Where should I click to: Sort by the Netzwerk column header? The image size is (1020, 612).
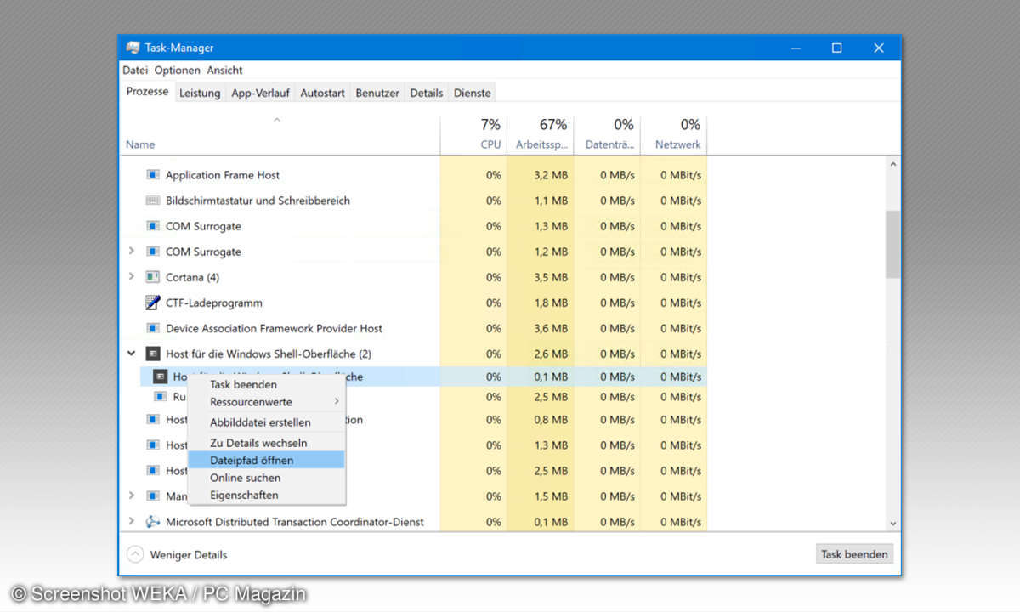pyautogui.click(x=673, y=134)
